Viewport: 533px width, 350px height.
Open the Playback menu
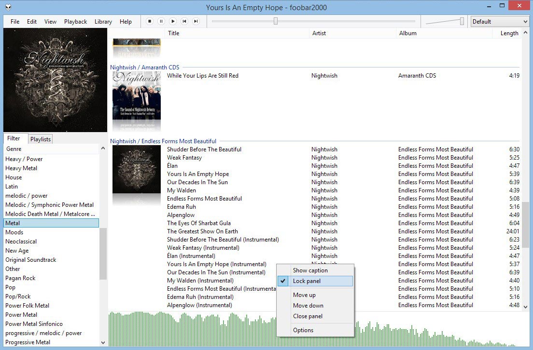(75, 21)
